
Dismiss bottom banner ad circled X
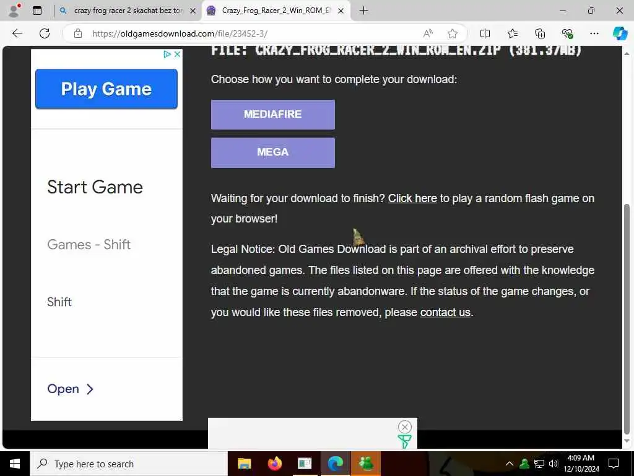point(405,426)
